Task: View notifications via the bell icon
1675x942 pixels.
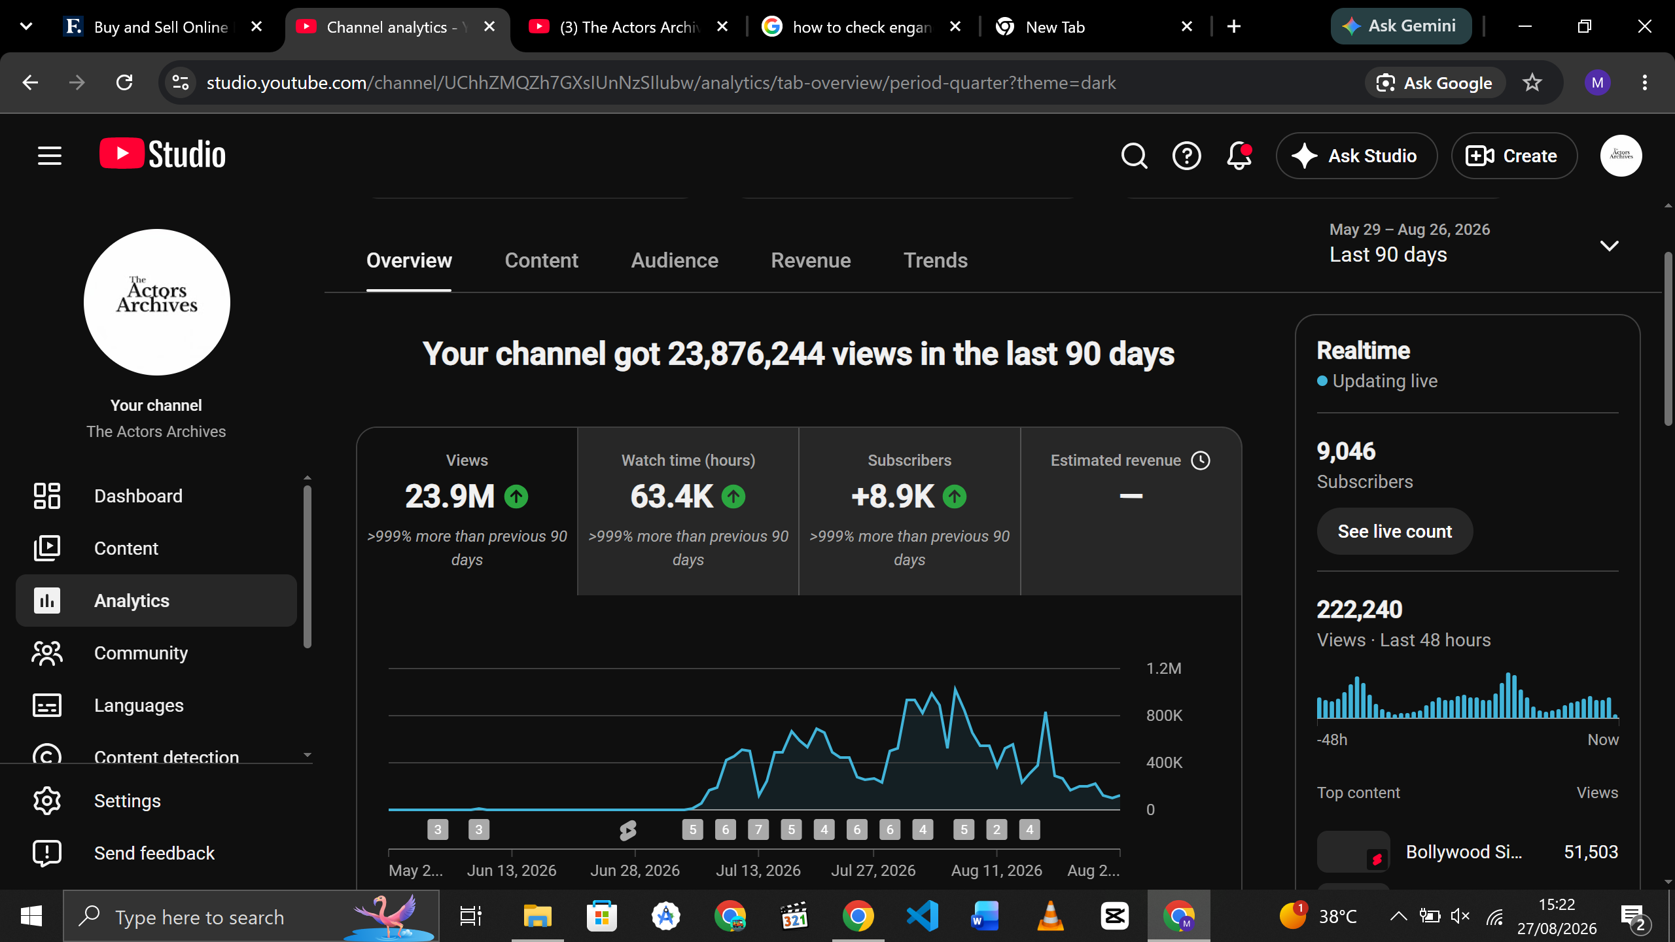Action: (x=1239, y=156)
